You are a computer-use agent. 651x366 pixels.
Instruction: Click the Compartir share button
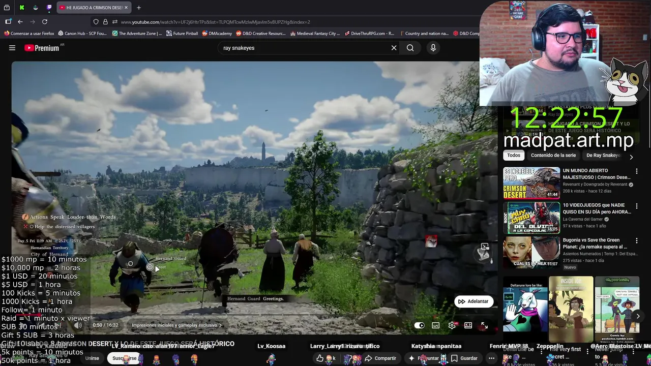point(380,358)
